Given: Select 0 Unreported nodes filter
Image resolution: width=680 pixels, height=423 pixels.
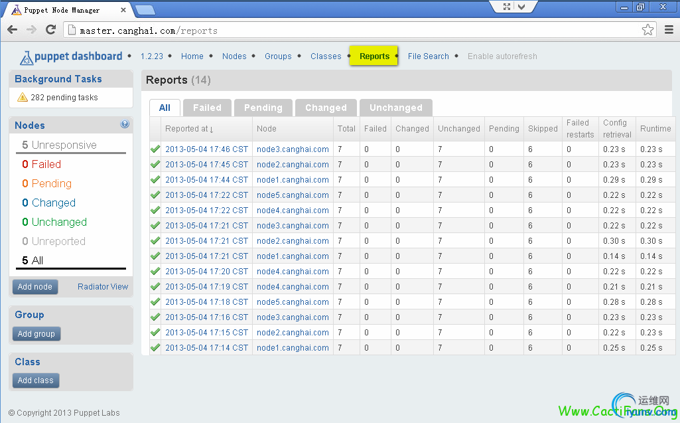Looking at the screenshot, I should click(x=54, y=241).
